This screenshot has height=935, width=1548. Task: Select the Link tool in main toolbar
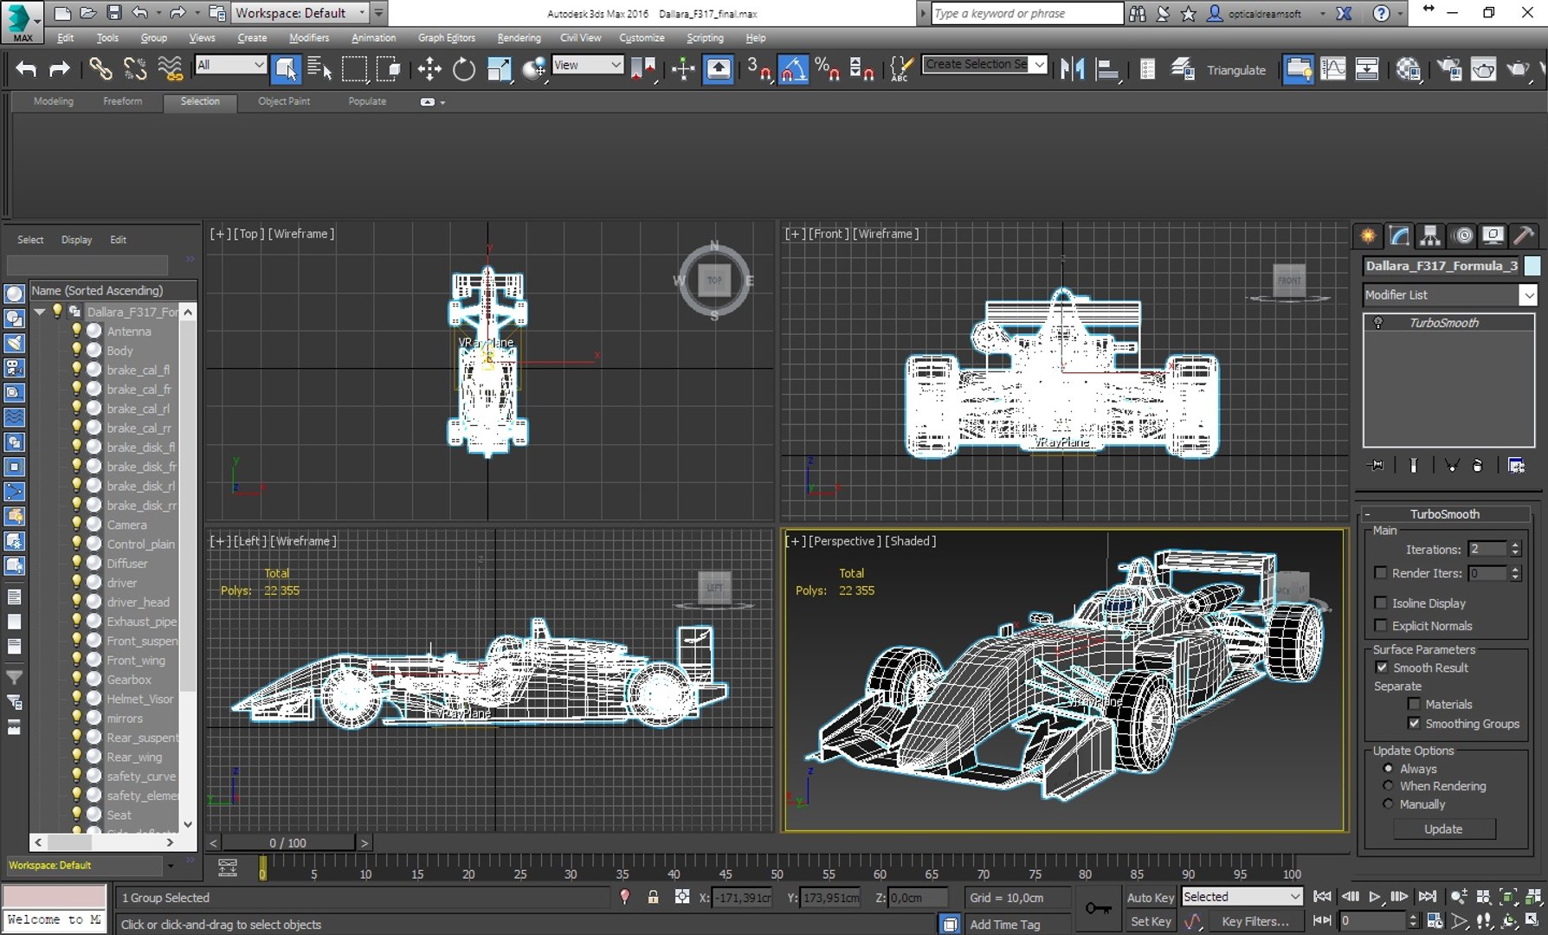[x=100, y=69]
